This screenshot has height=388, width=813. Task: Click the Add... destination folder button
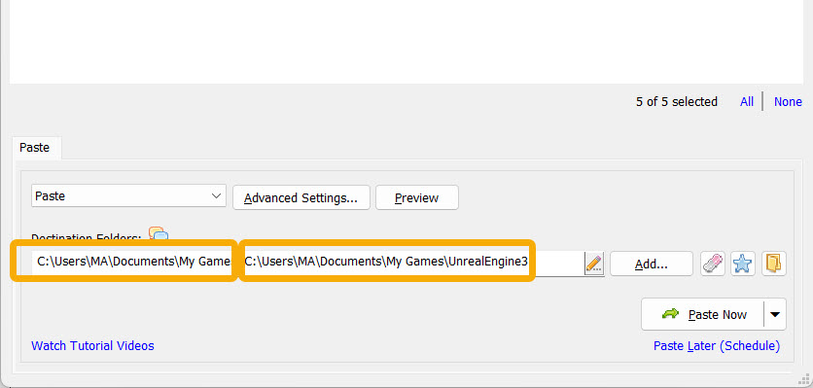(x=652, y=264)
